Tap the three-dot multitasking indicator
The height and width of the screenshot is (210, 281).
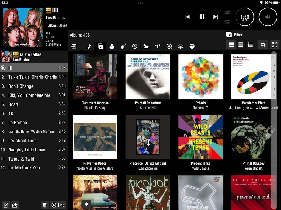(140, 3)
